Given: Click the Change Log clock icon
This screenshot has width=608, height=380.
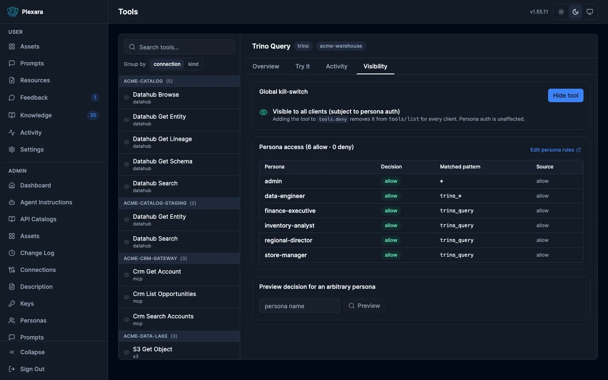Looking at the screenshot, I should click(12, 253).
